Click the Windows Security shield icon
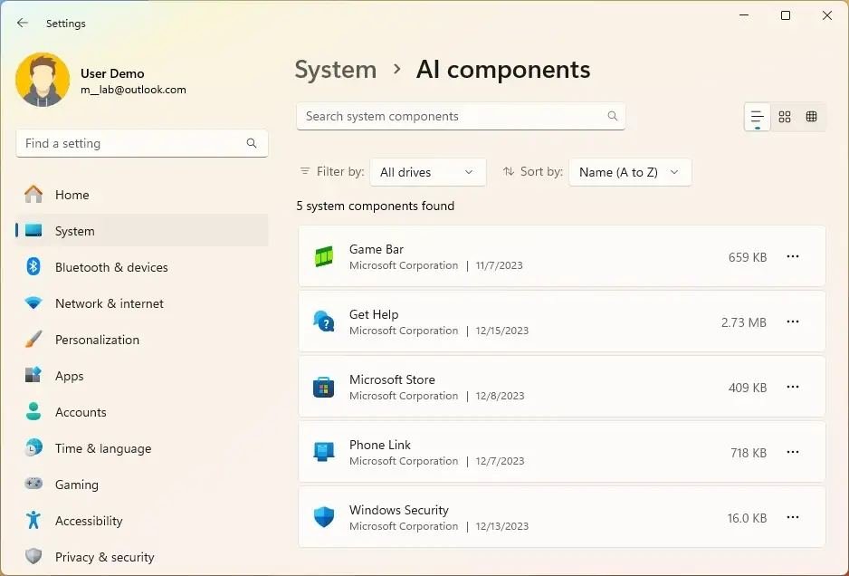This screenshot has width=849, height=576. click(x=324, y=517)
